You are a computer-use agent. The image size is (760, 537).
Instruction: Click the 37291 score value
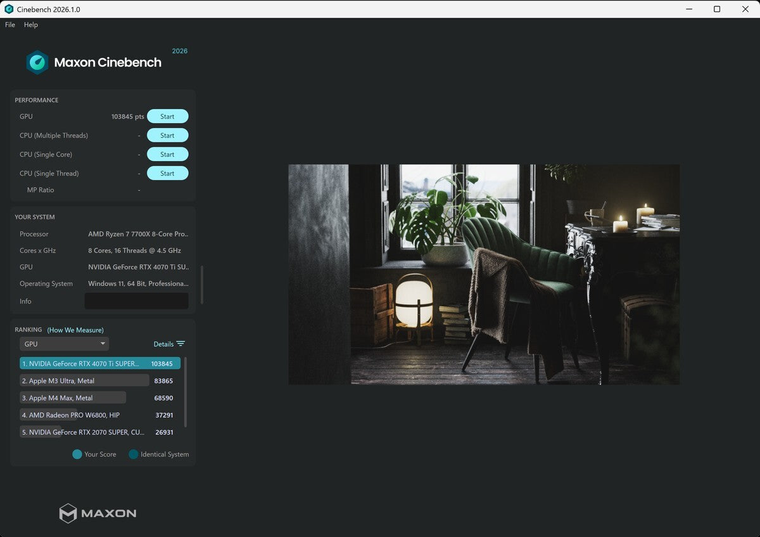[163, 415]
